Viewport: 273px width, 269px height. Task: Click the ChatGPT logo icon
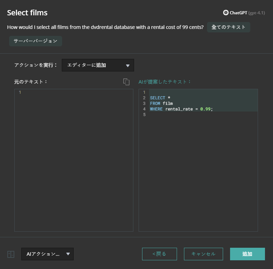(226, 13)
